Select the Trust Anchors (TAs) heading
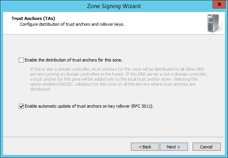The height and width of the screenshot is (158, 228). point(33,18)
